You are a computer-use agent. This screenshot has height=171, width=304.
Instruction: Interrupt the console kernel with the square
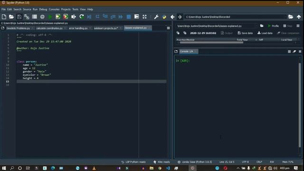tap(289, 51)
